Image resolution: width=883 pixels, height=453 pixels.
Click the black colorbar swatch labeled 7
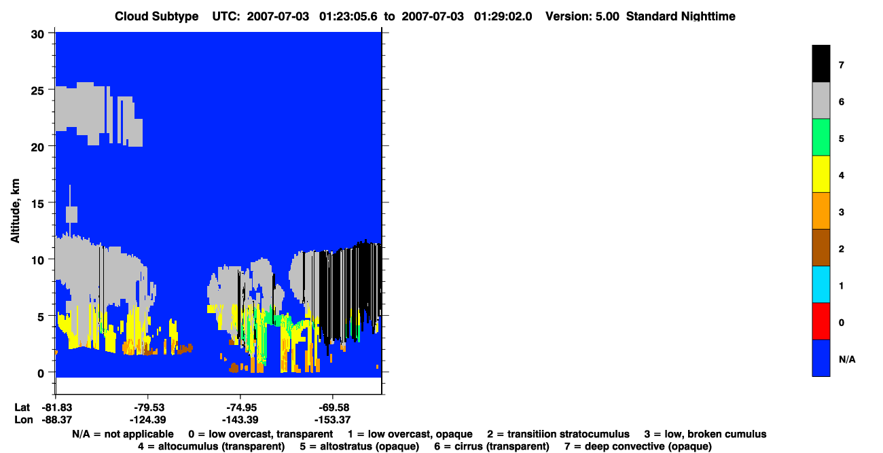pyautogui.click(x=821, y=64)
